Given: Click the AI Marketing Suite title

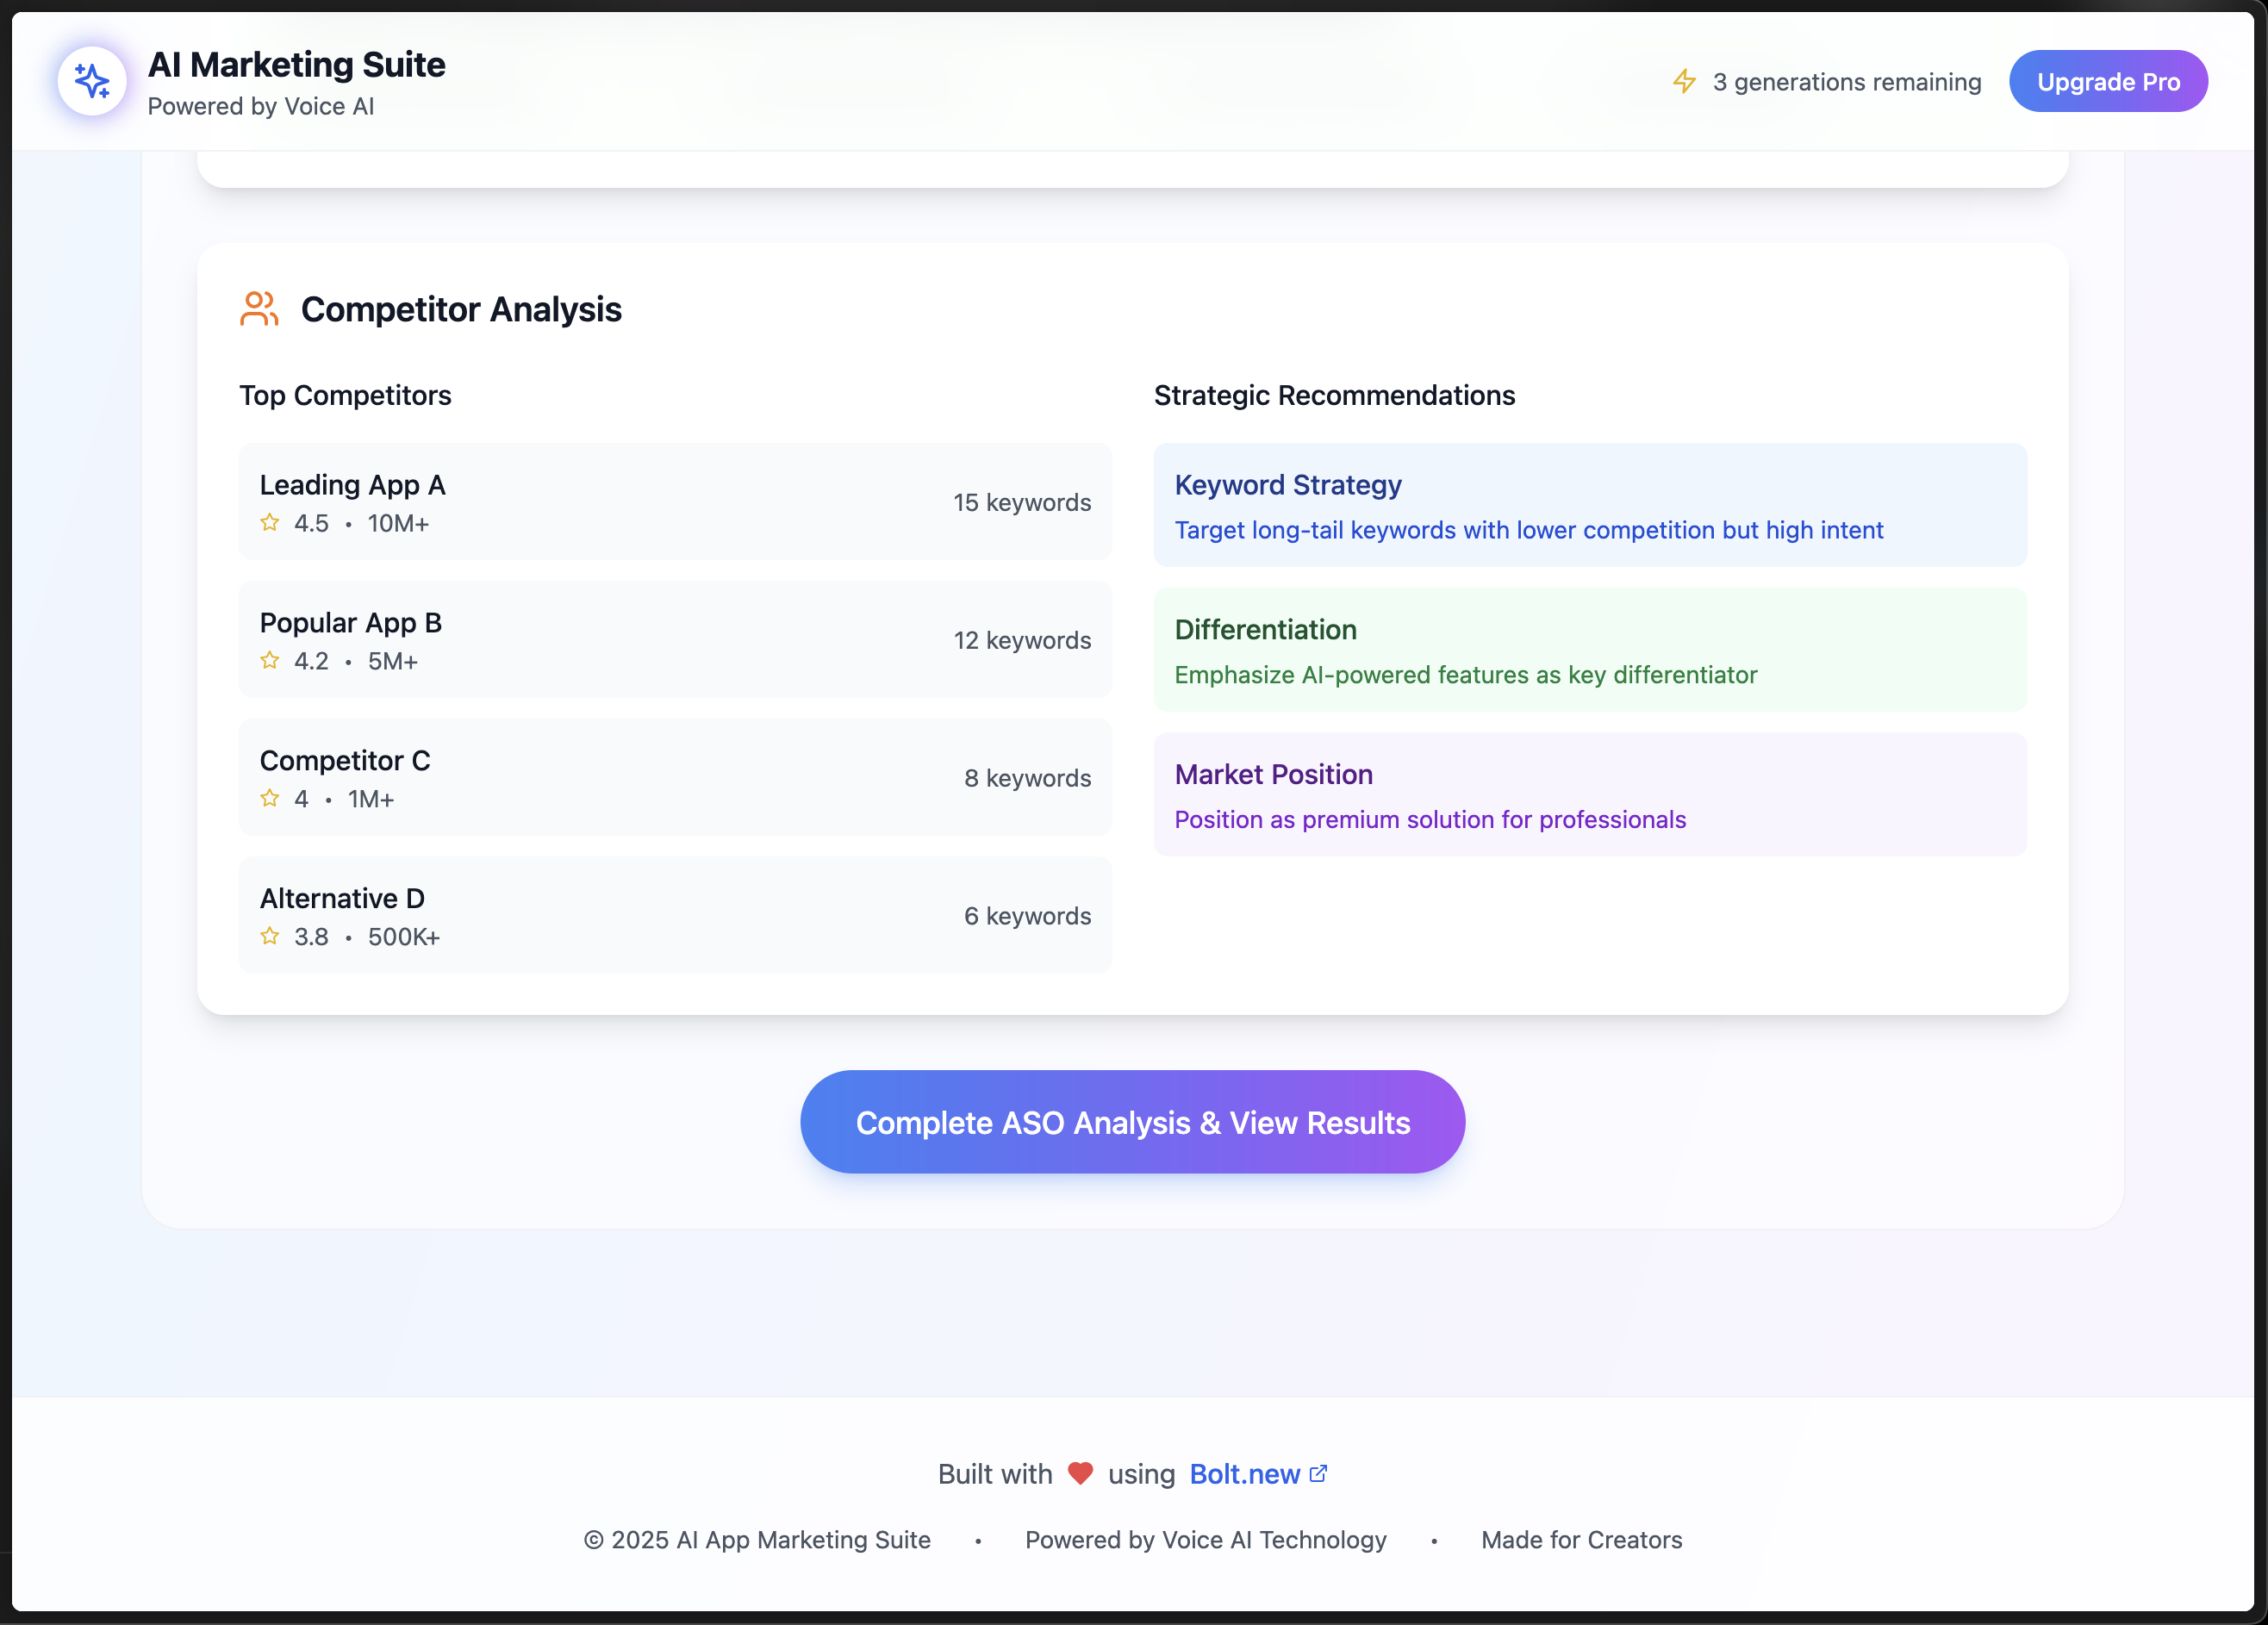Looking at the screenshot, I should point(297,65).
